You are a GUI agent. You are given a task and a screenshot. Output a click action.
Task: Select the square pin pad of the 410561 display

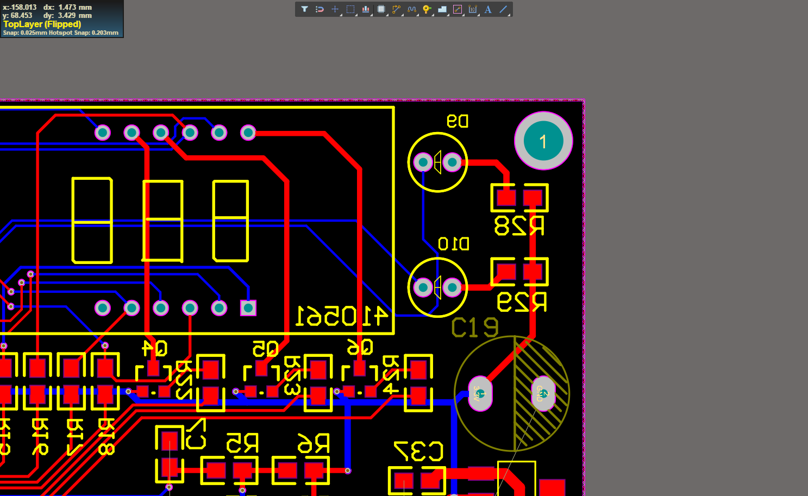(x=248, y=308)
